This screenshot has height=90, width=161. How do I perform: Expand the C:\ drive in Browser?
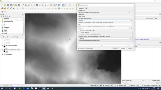1,23
